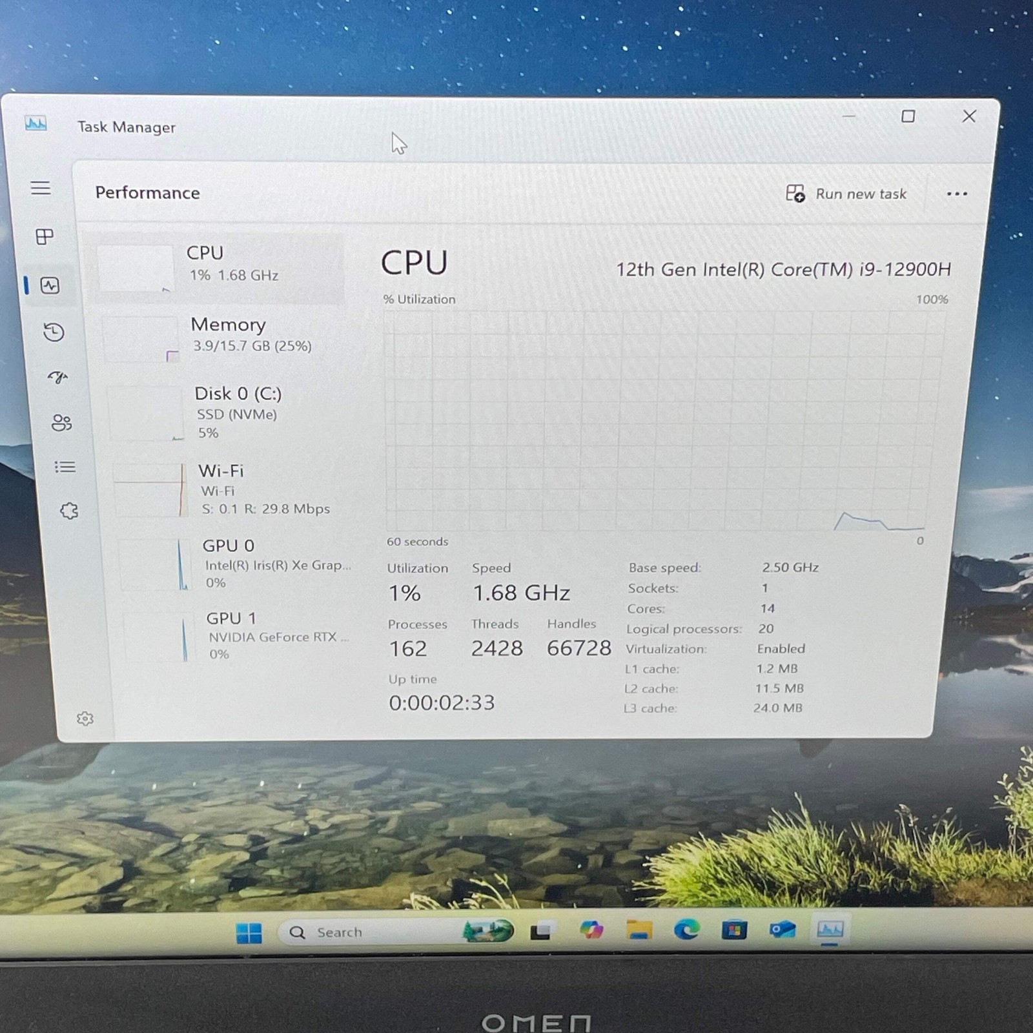Open the Task Manager hamburger navigation menu
This screenshot has height=1033, width=1033.
[41, 188]
